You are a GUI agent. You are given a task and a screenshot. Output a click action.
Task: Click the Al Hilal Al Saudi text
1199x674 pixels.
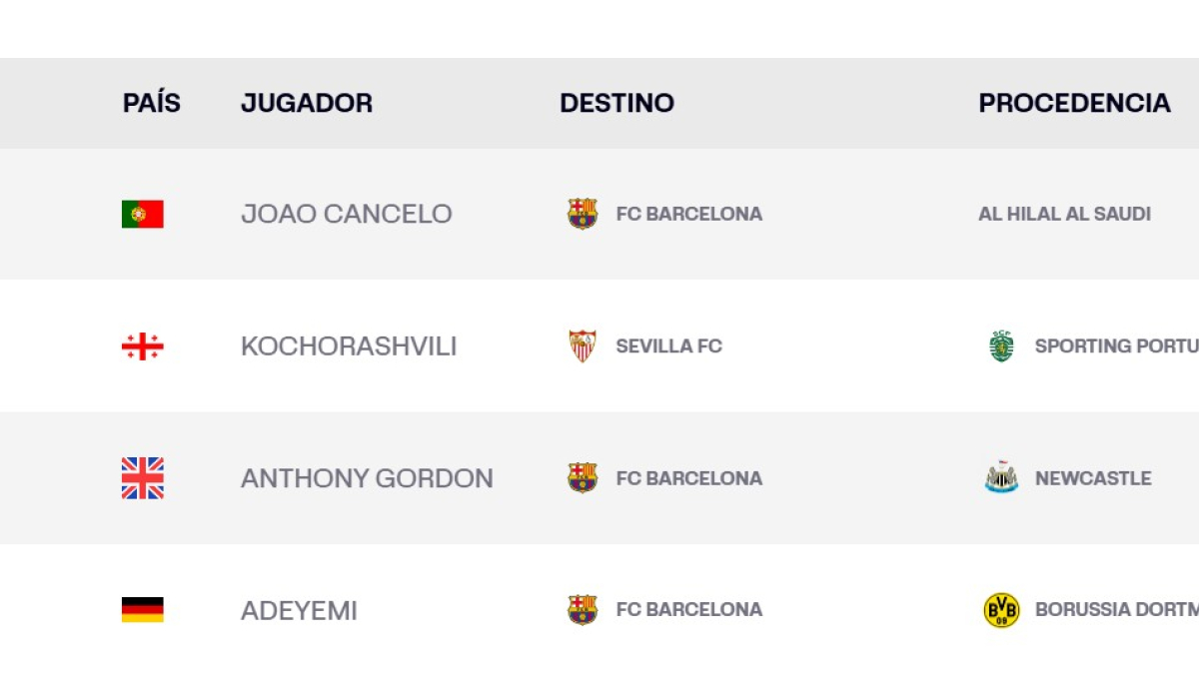click(x=1064, y=214)
